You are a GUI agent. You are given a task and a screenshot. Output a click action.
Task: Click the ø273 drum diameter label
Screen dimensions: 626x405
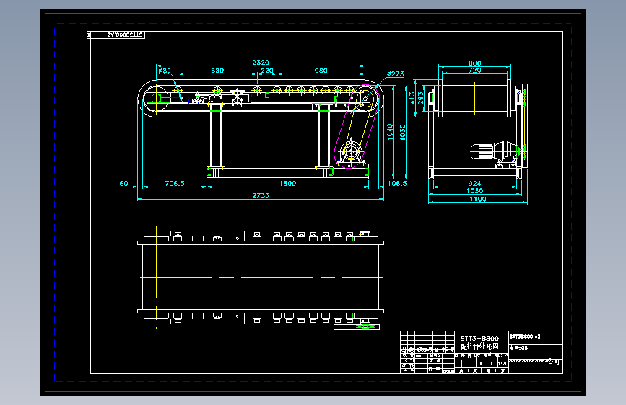[395, 74]
